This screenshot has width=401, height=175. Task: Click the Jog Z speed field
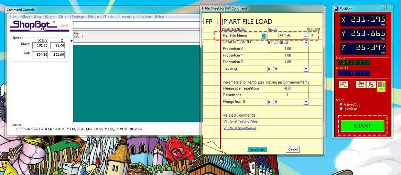[57, 55]
